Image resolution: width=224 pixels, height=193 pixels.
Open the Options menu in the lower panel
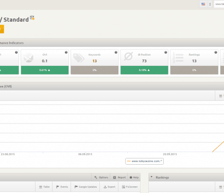[101, 178]
